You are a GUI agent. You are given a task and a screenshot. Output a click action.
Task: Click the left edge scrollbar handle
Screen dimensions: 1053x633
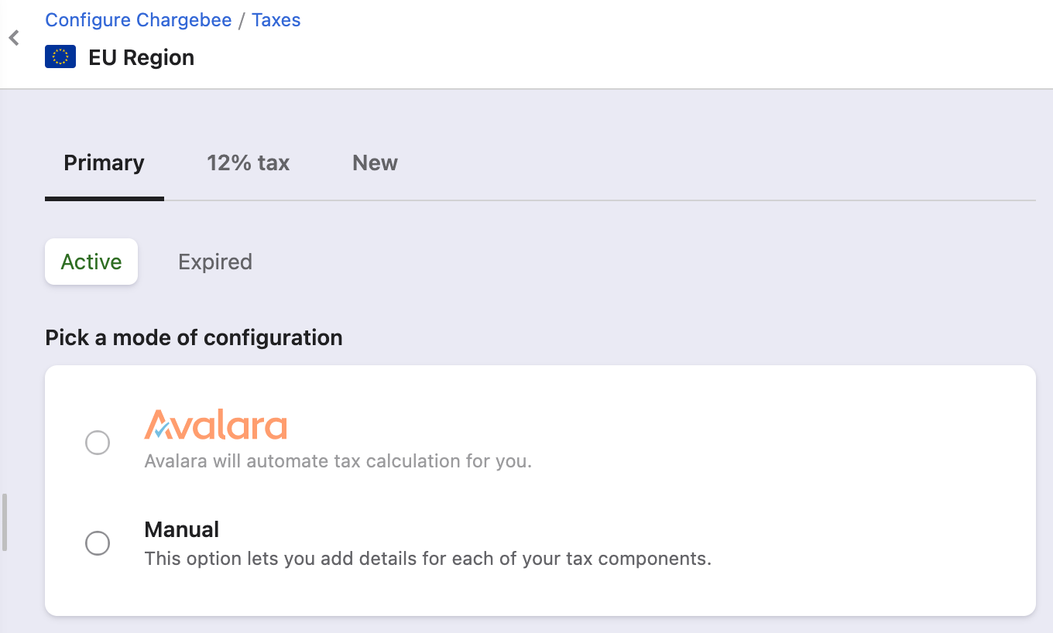5,522
